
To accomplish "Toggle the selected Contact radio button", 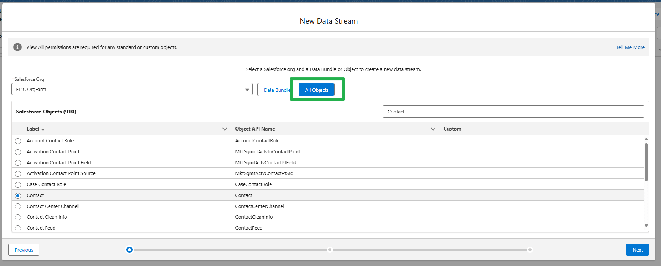I will point(18,196).
